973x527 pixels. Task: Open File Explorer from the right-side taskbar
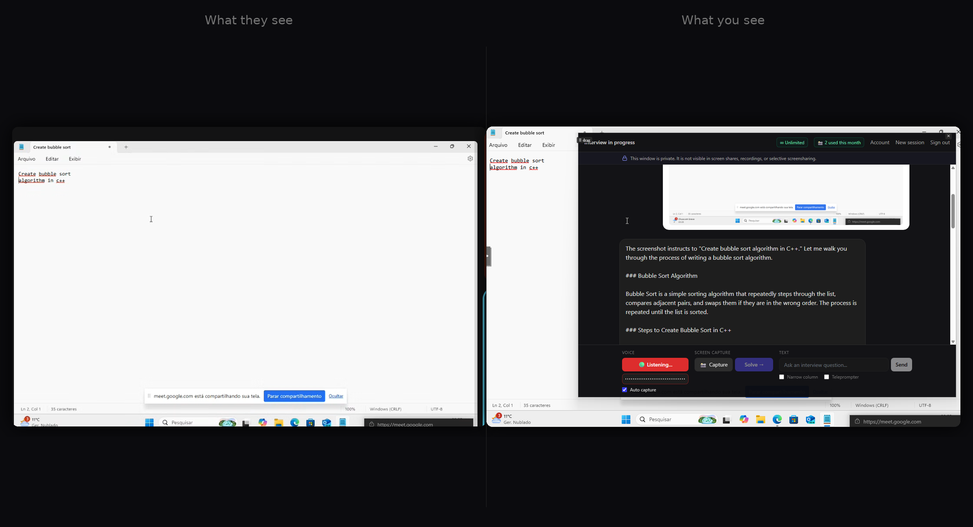point(761,420)
